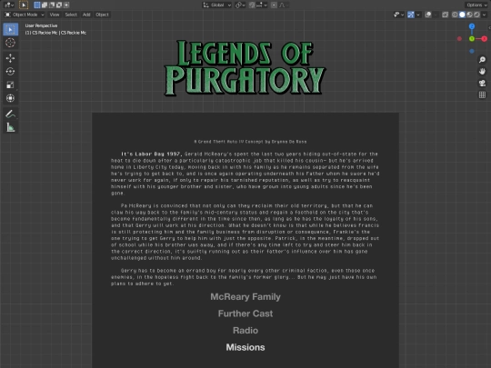Screen dimensions: 491x368
Task: Switch to Material Preview shading
Action: coord(469,15)
